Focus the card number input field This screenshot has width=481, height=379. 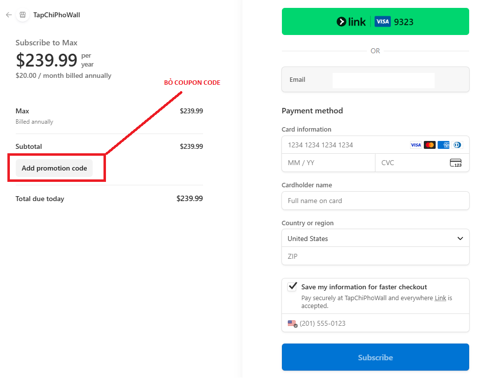pos(345,145)
